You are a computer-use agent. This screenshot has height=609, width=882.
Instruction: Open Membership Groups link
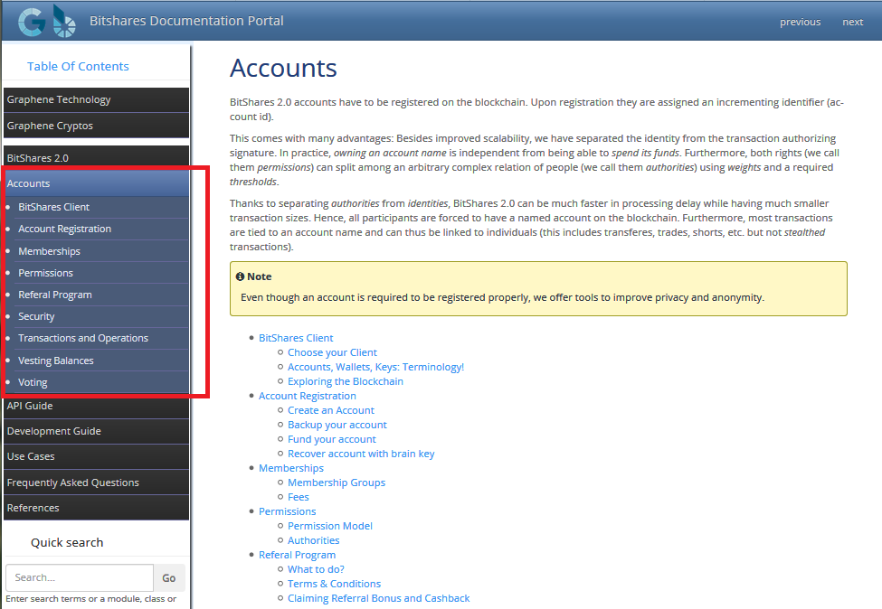[x=337, y=483]
